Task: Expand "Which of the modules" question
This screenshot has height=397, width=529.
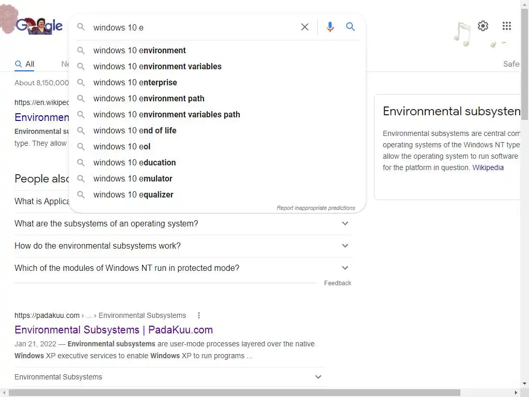Action: 345,268
